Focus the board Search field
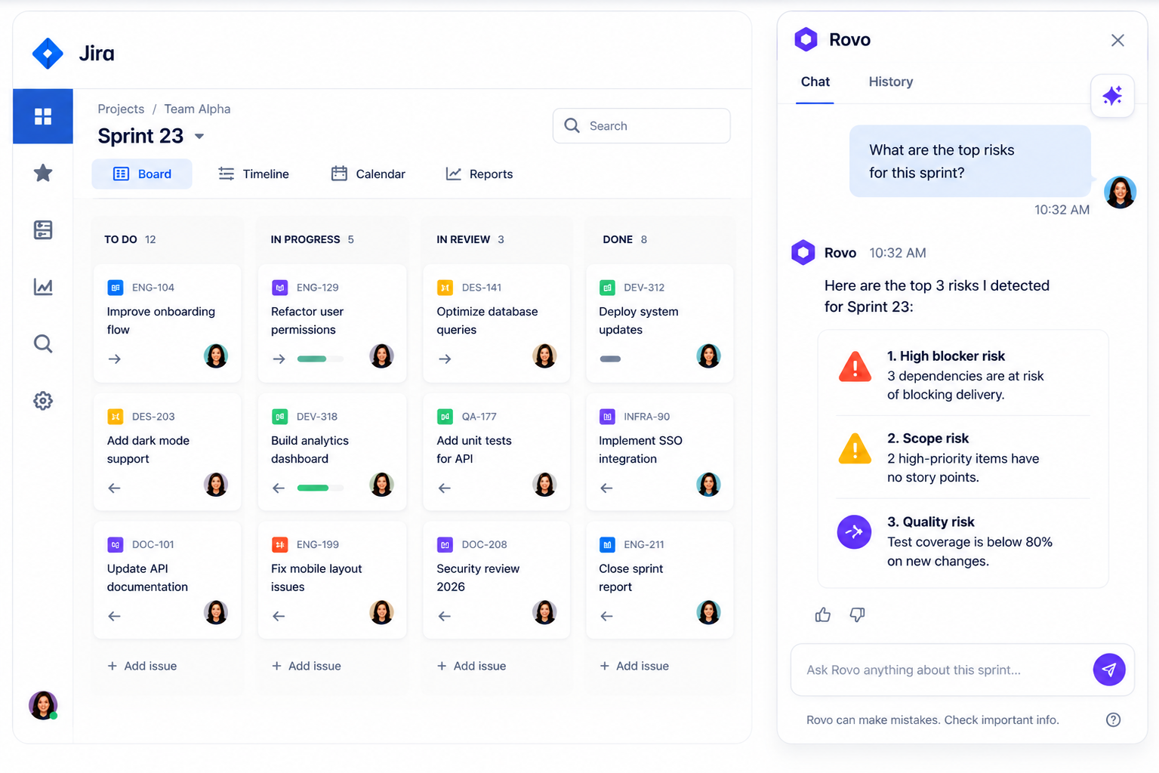 click(x=642, y=126)
